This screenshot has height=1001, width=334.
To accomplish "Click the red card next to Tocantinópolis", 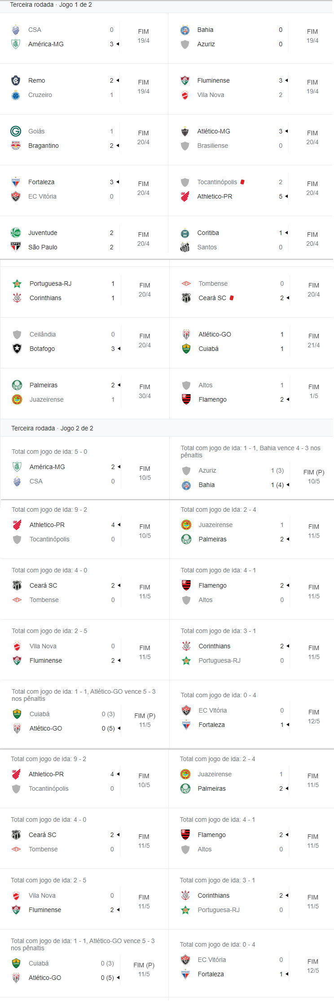I will (x=242, y=182).
